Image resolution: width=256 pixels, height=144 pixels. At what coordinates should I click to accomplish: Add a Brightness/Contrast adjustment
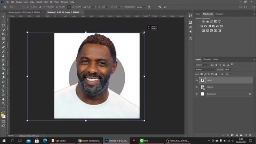click(203, 22)
